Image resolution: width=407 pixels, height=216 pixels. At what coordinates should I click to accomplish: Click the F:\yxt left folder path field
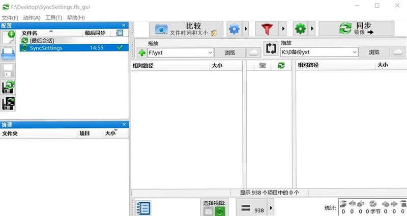(x=177, y=53)
